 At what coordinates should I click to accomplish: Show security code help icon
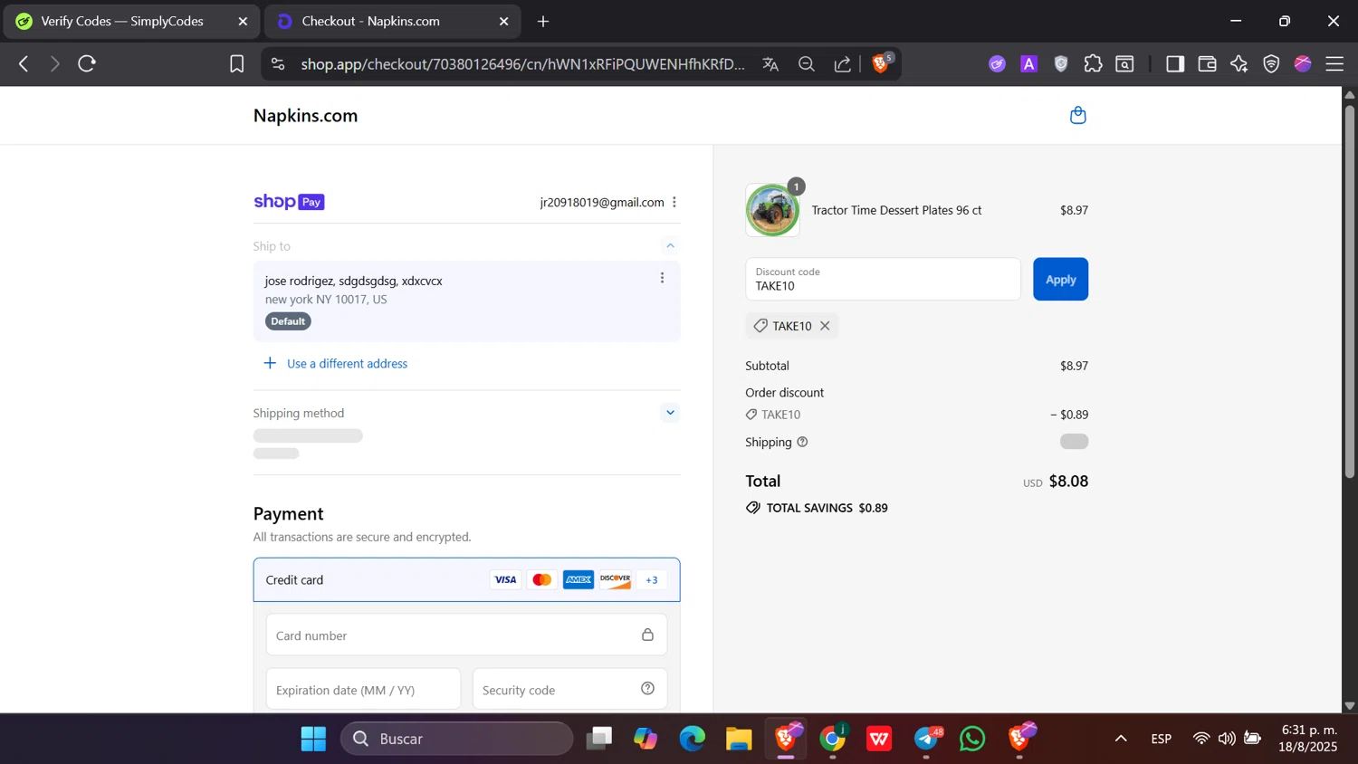point(647,689)
